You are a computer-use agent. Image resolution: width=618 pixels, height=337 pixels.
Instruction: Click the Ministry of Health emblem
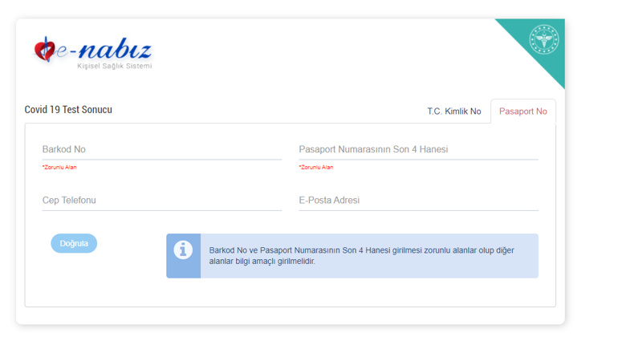(543, 40)
